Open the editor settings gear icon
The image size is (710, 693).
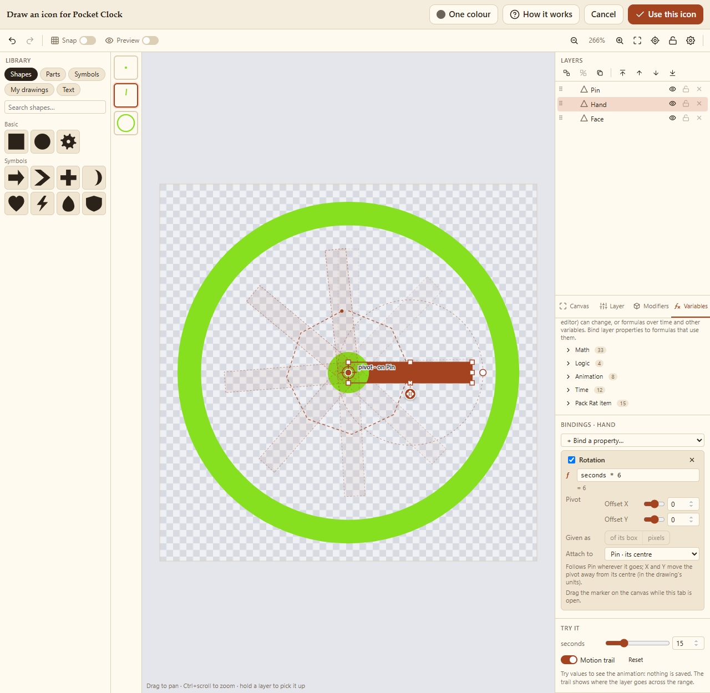point(691,40)
